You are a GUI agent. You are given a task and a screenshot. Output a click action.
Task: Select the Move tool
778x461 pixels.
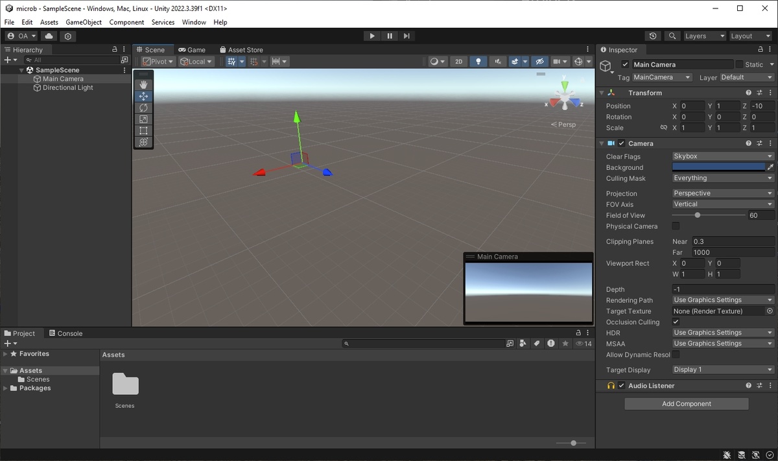143,96
